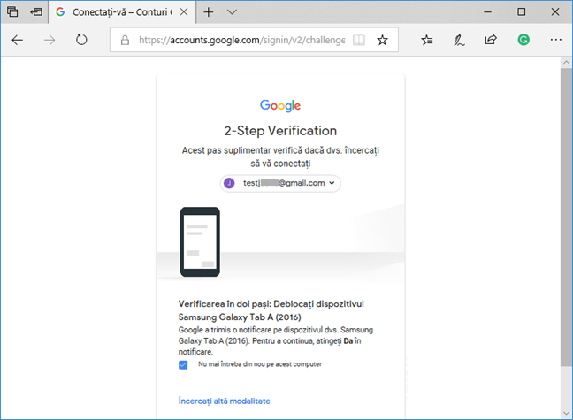This screenshot has height=420, width=573.
Task: Close the browser window
Action: coord(555,12)
